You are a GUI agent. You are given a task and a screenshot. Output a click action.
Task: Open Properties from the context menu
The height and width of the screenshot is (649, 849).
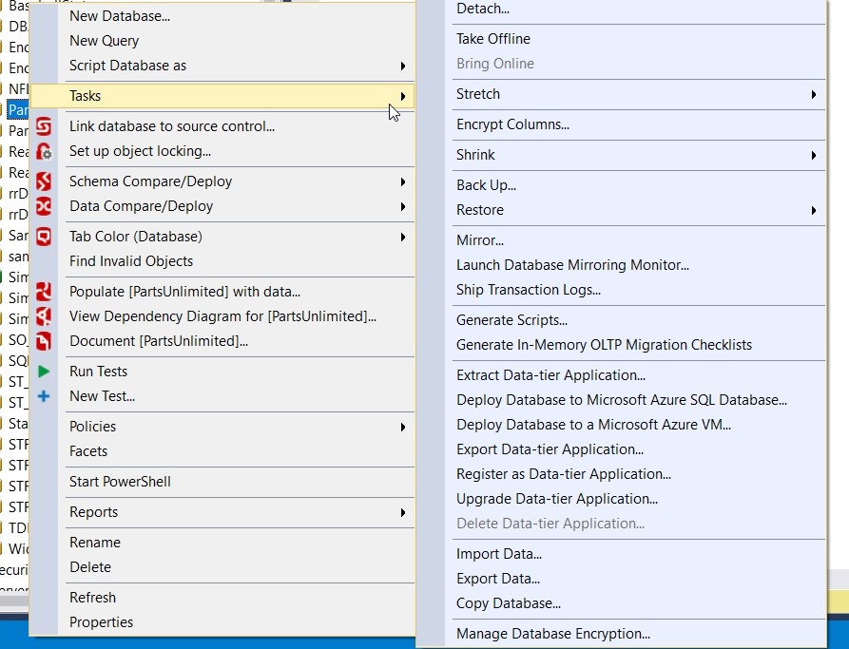point(101,622)
